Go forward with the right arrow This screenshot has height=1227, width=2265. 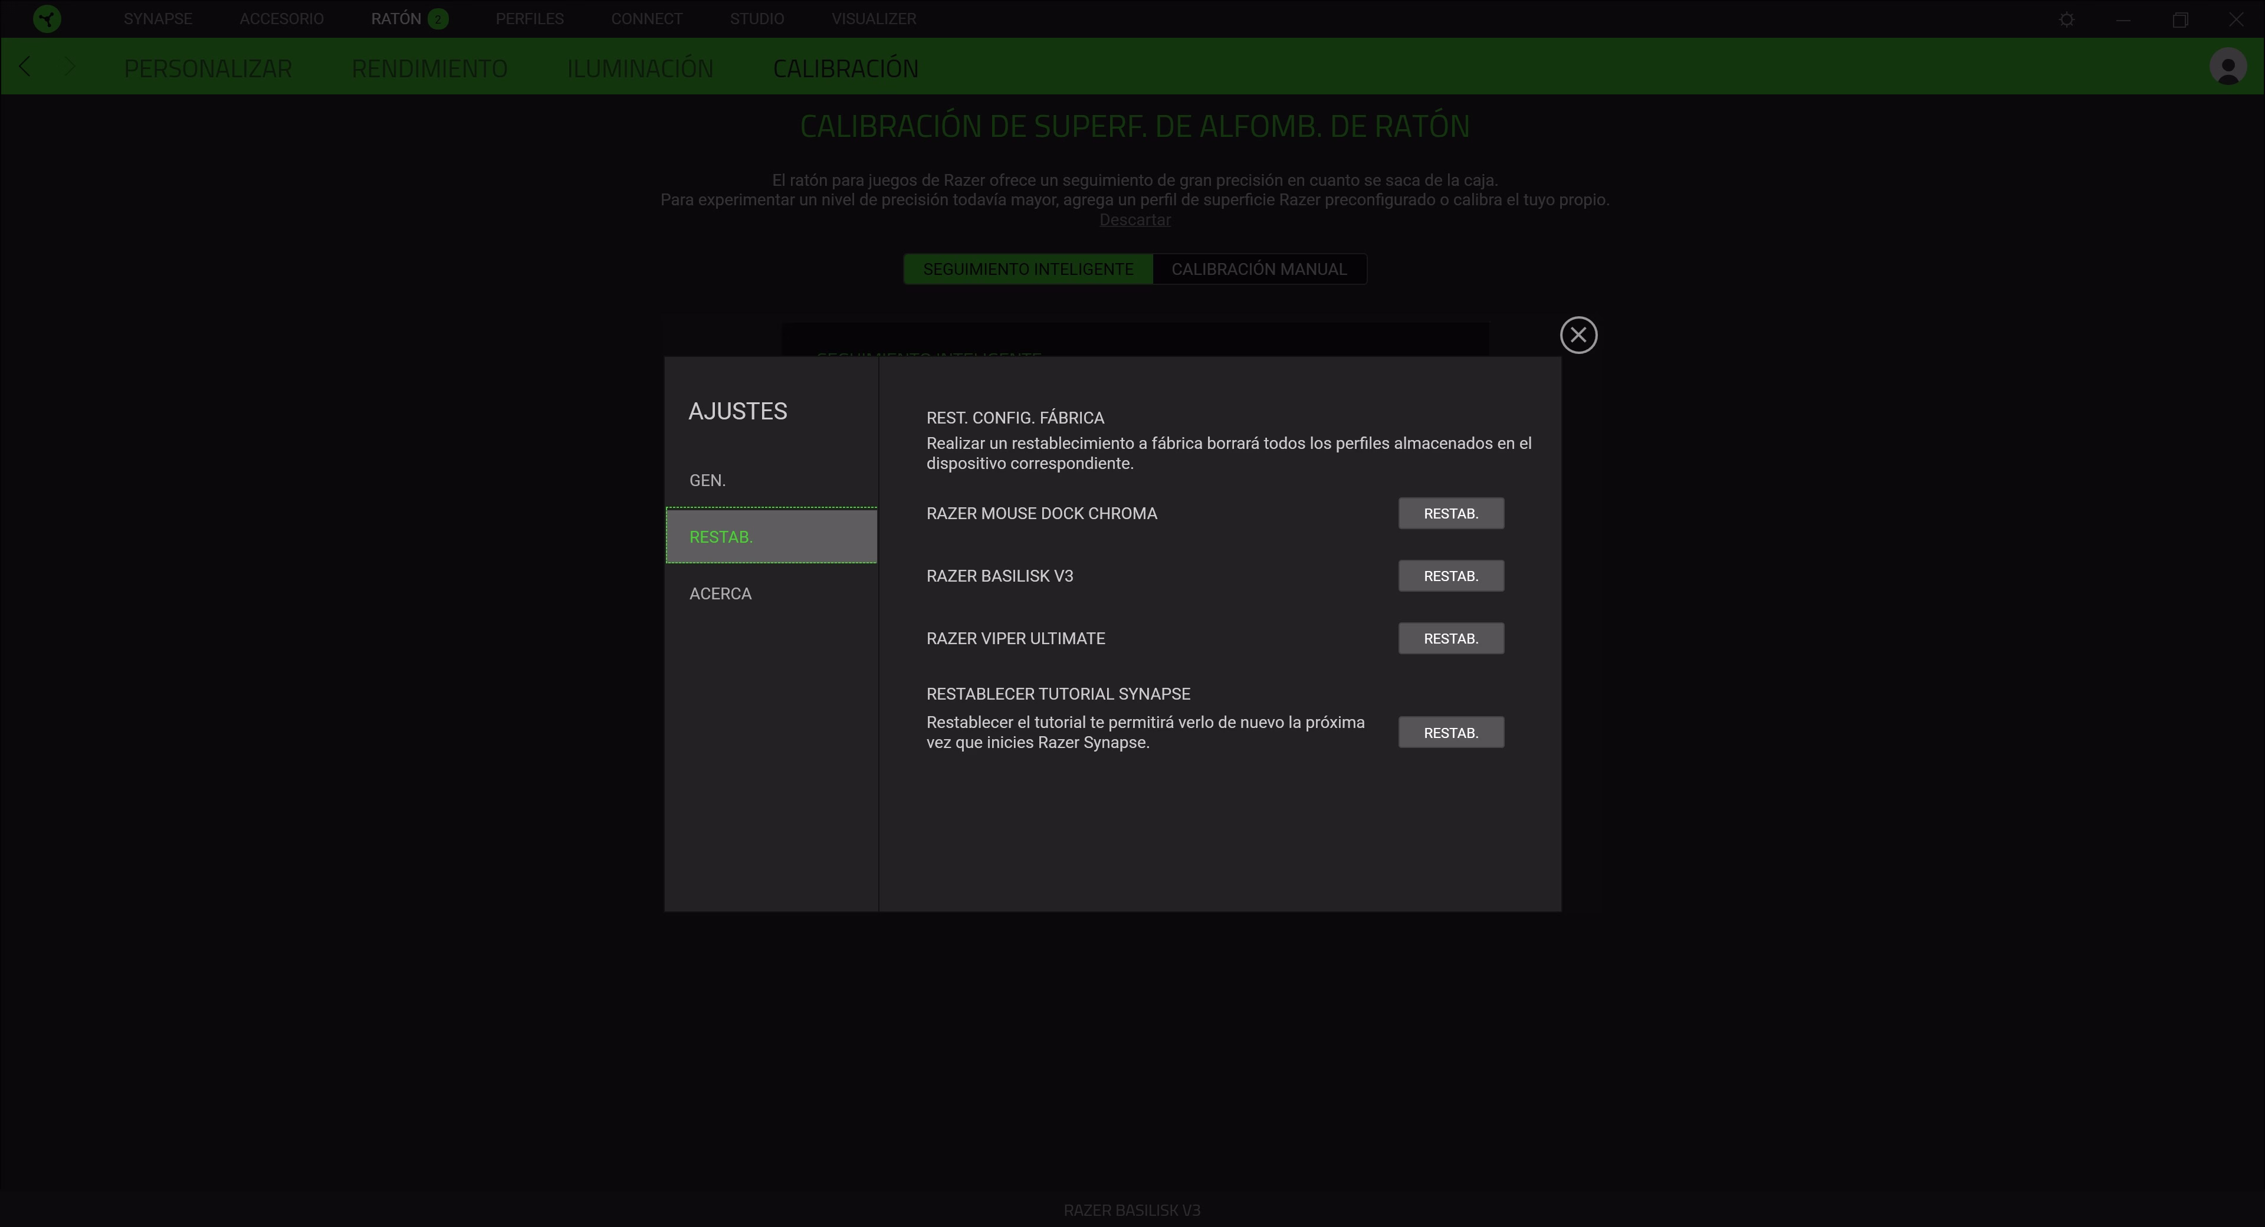(x=70, y=66)
